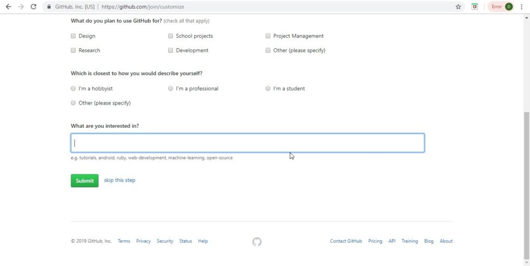Image resolution: width=530 pixels, height=266 pixels.
Task: Select the I'm a student radio option
Action: (x=268, y=88)
